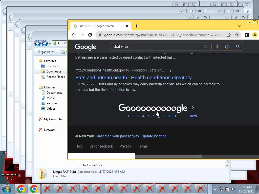Click Chrome's forward arrow button

82,35
